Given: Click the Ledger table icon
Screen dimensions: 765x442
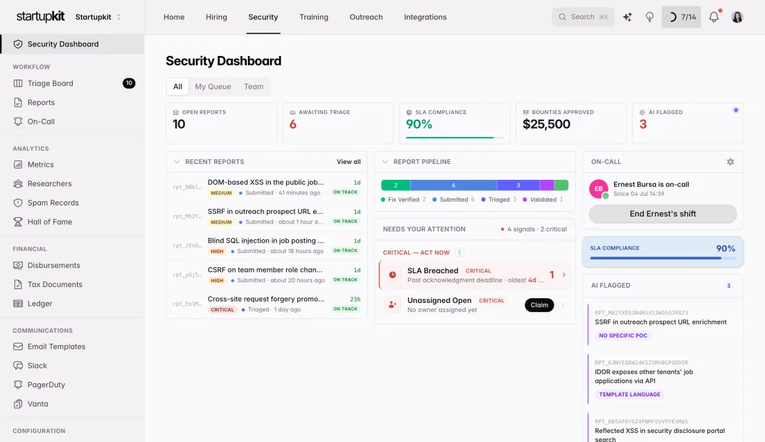Looking at the screenshot, I should coord(18,303).
